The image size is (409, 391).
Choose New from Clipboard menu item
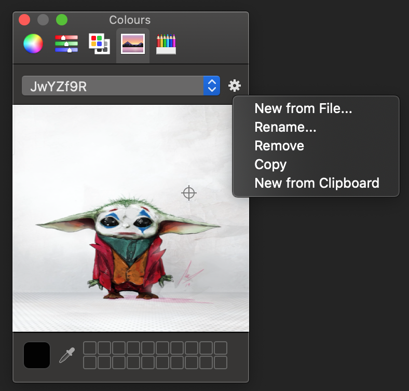tap(316, 183)
